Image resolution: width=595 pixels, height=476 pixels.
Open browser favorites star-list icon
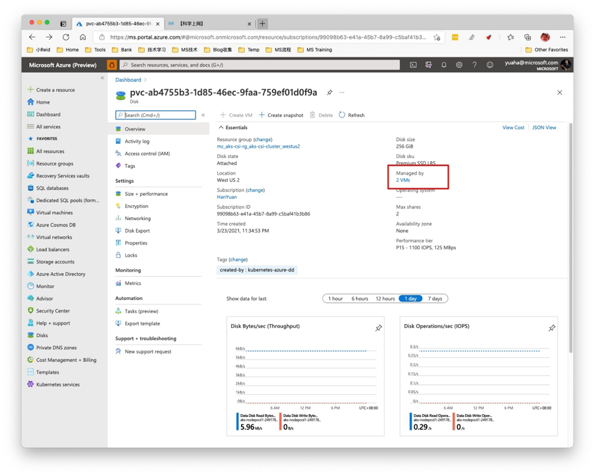click(511, 37)
